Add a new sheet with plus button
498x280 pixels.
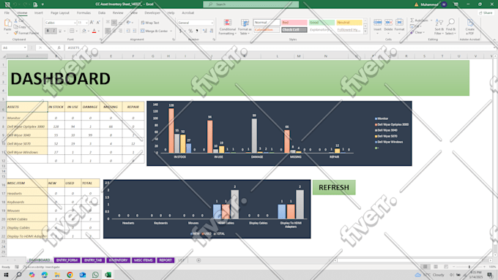(198, 260)
